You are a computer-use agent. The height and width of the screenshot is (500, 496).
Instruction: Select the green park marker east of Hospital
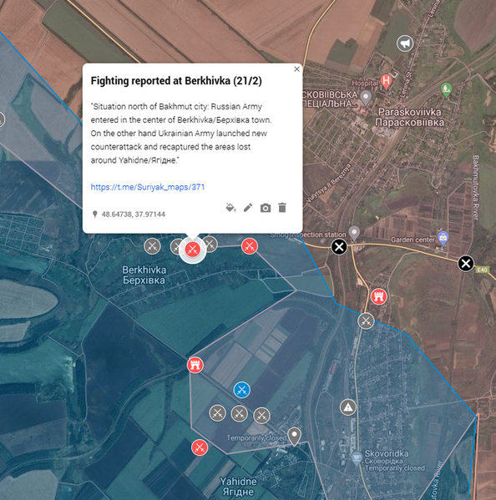click(446, 89)
